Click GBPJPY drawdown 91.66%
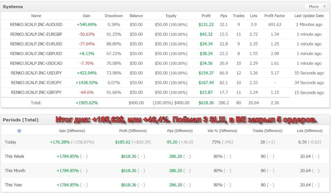This screenshot has width=331, height=193. point(114,92)
